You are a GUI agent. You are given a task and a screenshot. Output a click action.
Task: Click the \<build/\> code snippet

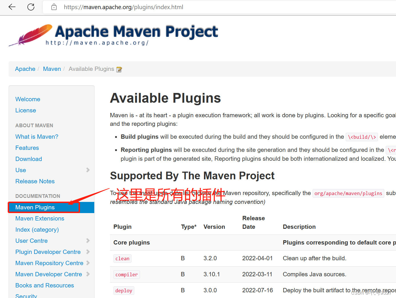(362, 137)
